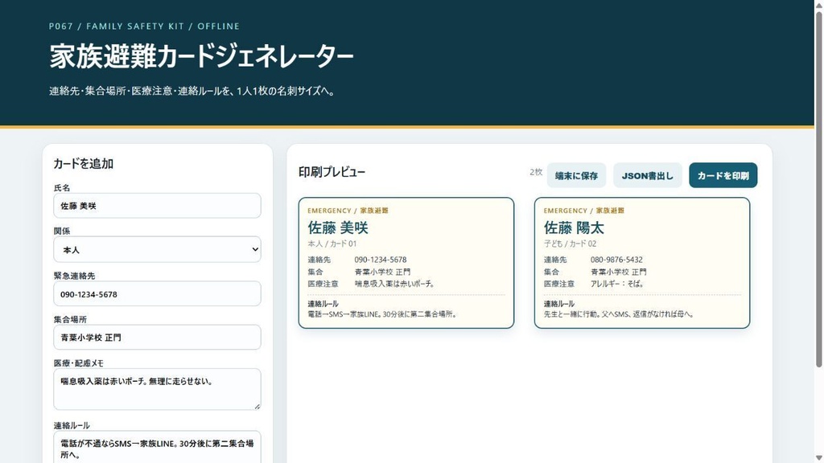The image size is (824, 463).
Task: Click the page vertical scrollbar thumb
Action: [818, 188]
